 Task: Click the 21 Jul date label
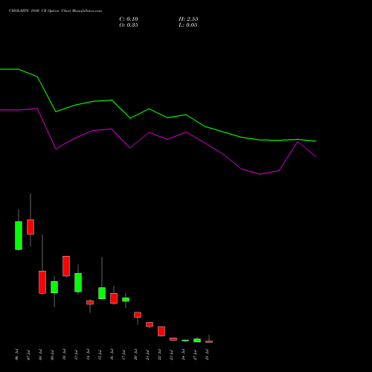pyautogui.click(x=147, y=355)
